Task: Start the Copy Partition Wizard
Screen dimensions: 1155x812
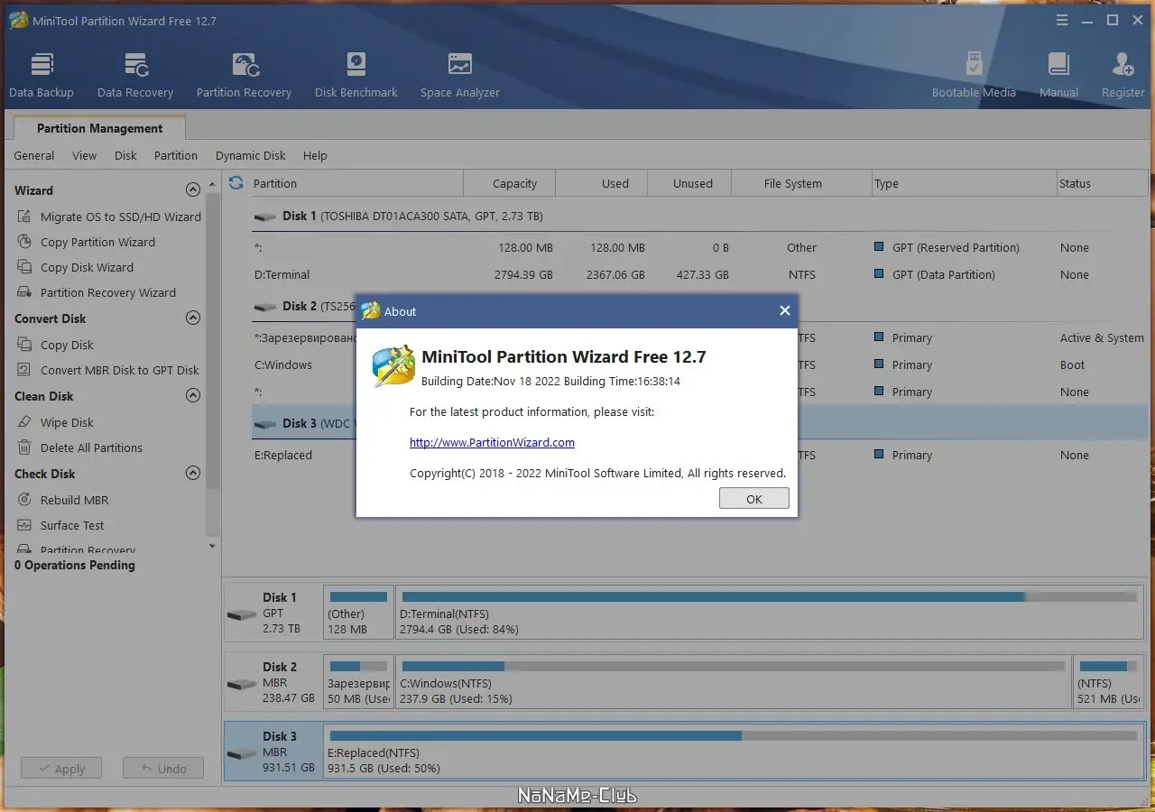Action: 87,242
